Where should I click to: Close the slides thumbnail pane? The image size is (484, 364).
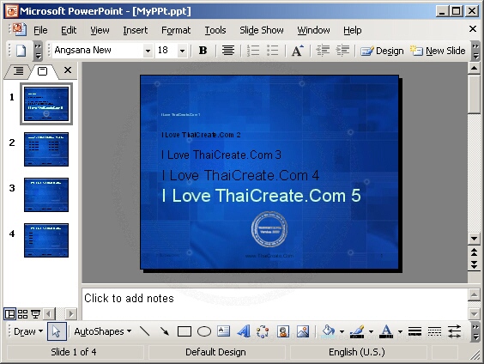(68, 70)
